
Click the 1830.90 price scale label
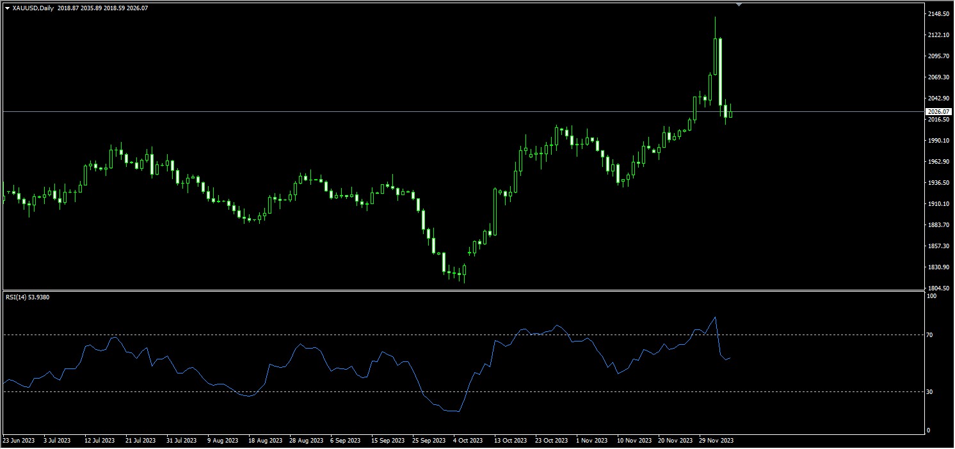[x=939, y=267]
